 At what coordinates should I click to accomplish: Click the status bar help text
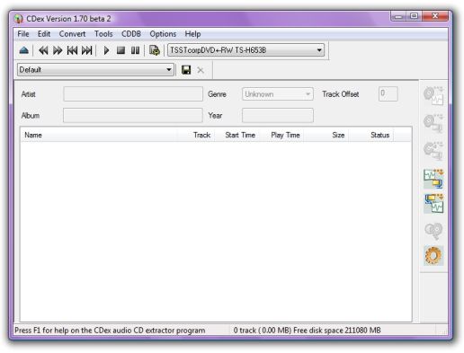[x=110, y=331]
